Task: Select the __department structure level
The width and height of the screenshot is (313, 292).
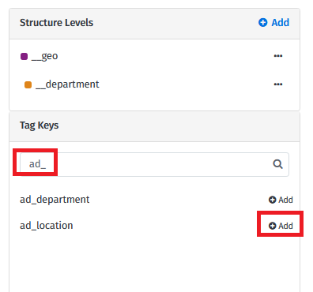Action: 67,84
